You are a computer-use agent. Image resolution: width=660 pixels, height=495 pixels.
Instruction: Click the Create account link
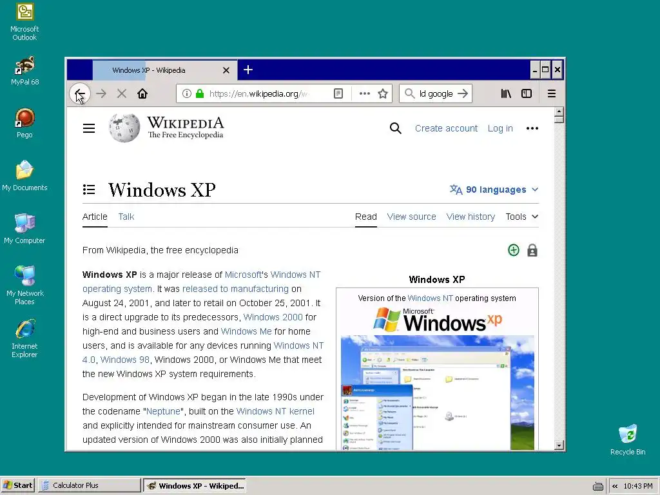[446, 128]
